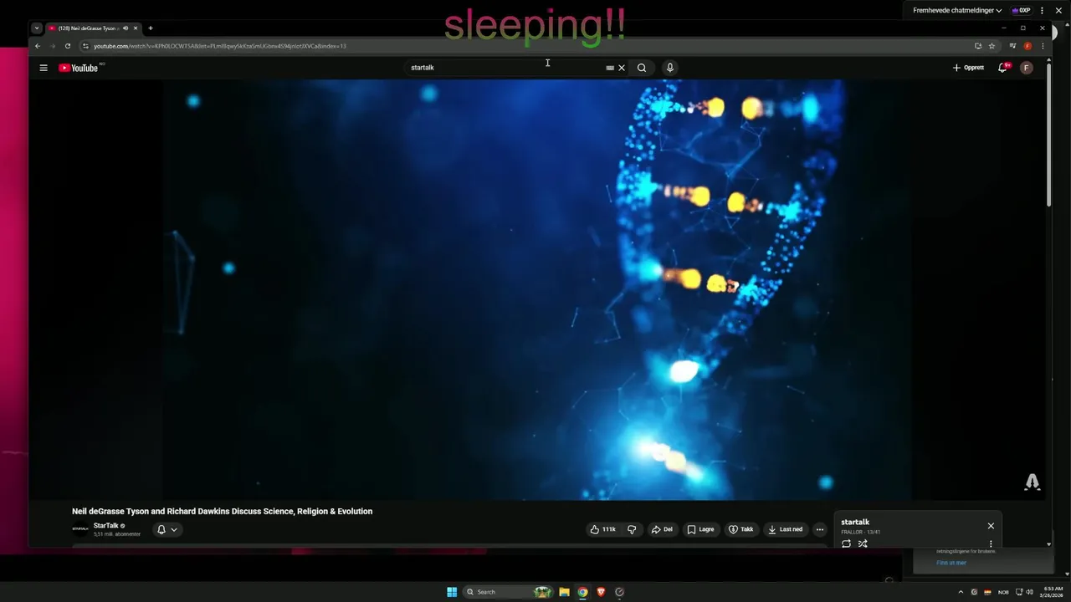Bookmark this page with the star icon
Image resolution: width=1071 pixels, height=602 pixels.
click(x=992, y=46)
